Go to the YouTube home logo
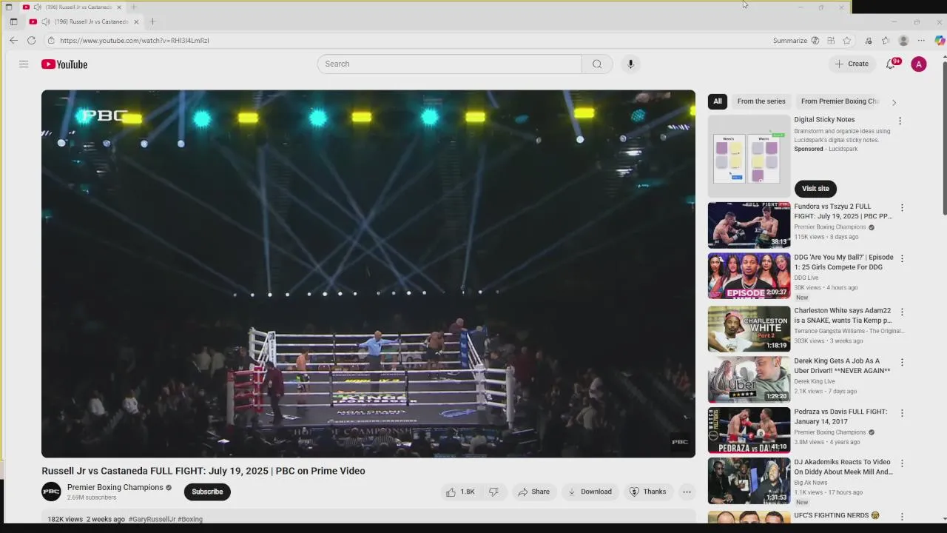This screenshot has height=533, width=947. pos(64,64)
